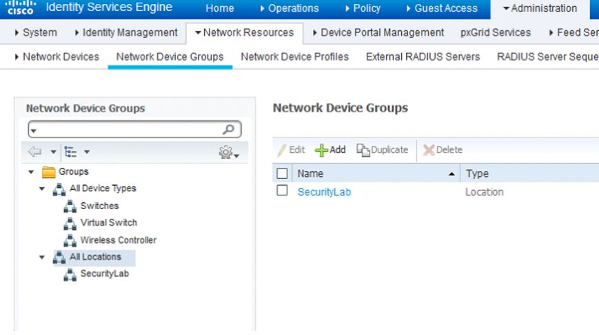Select Virtual Switch in the tree
The height and width of the screenshot is (335, 599).
coord(108,223)
